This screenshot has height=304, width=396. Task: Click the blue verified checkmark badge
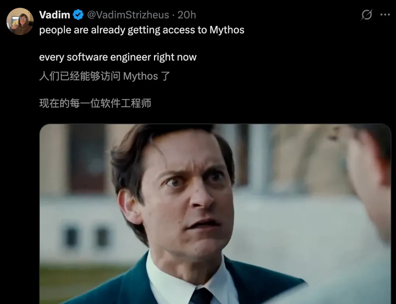click(x=78, y=15)
